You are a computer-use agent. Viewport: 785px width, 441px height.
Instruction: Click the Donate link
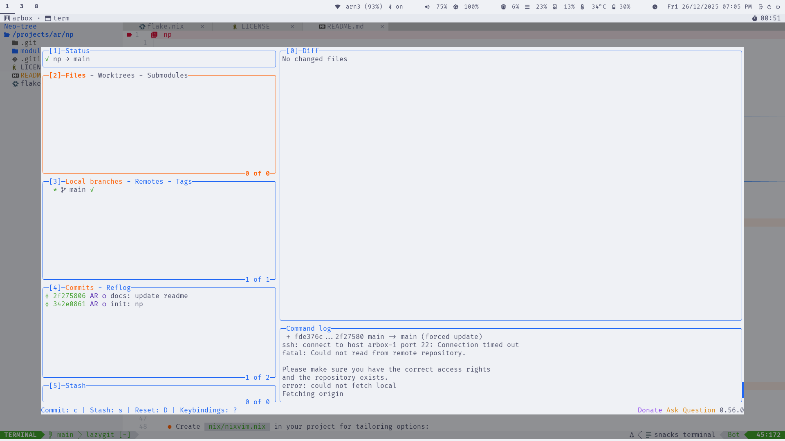pyautogui.click(x=650, y=410)
